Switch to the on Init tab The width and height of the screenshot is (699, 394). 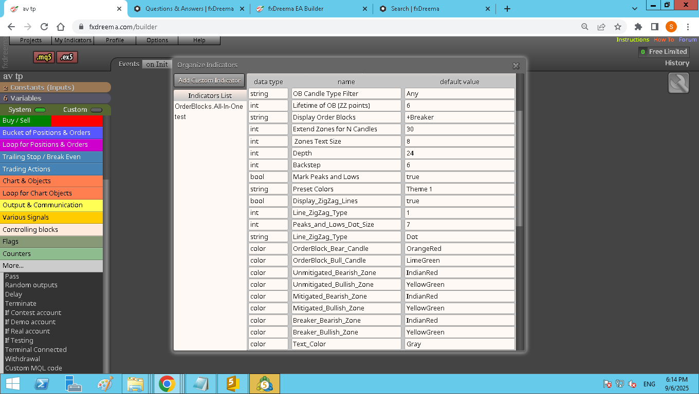[x=157, y=64]
